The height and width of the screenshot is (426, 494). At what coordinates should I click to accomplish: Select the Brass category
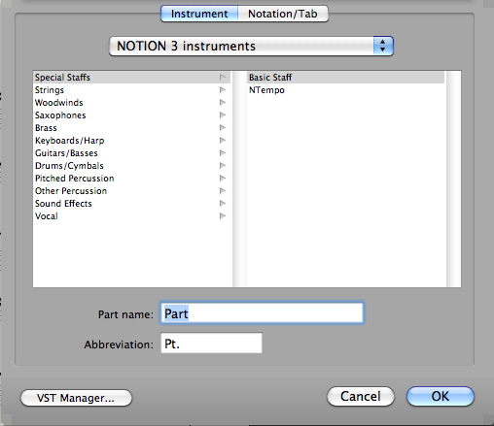131,128
